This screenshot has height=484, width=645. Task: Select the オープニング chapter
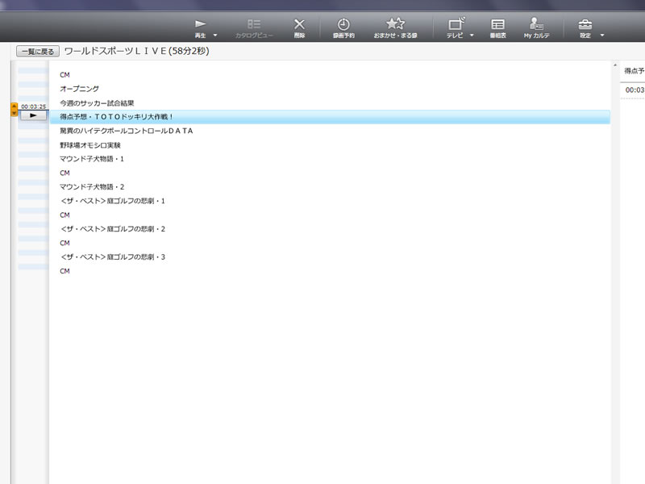coord(79,89)
